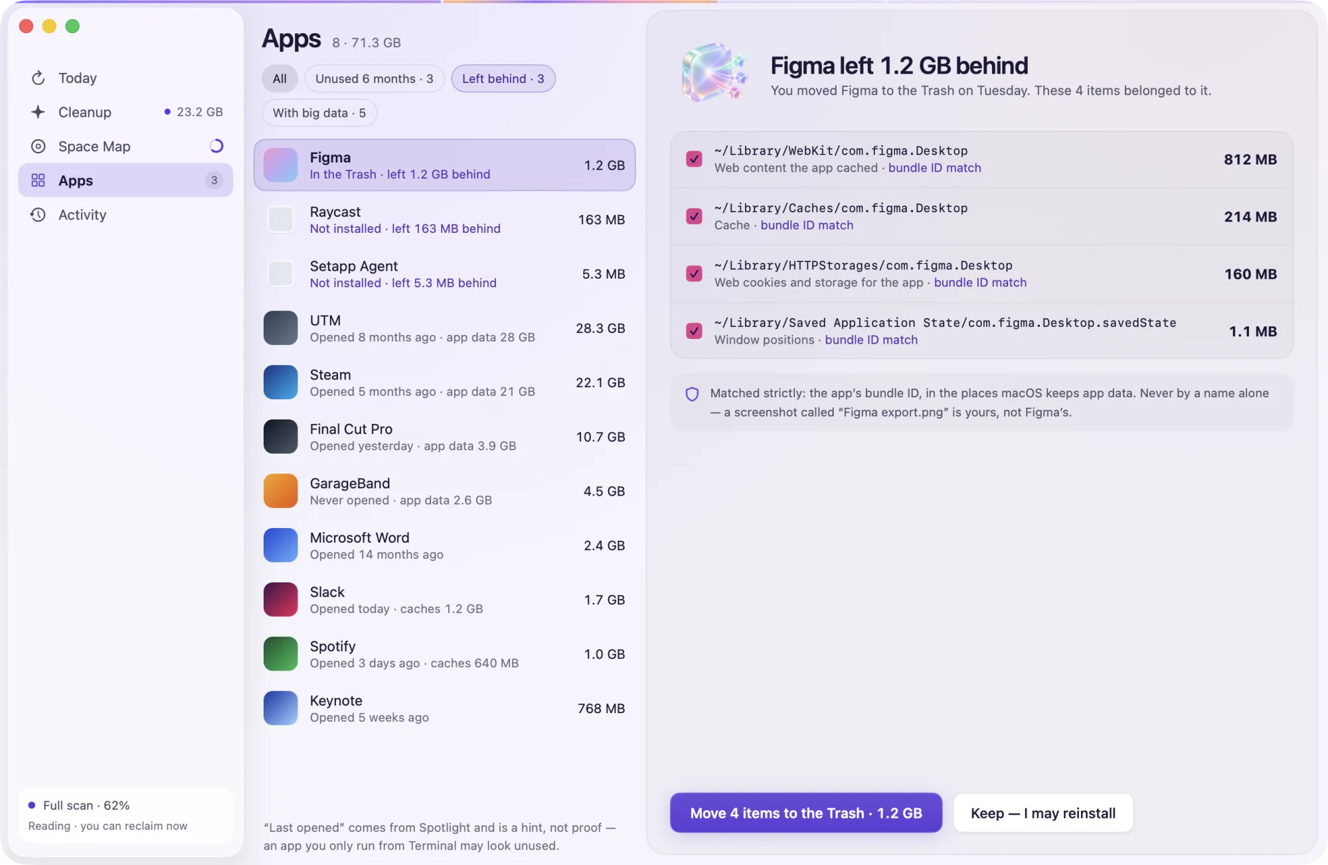This screenshot has height=865, width=1328.
Task: Click the 1.1 MB size value
Action: pyautogui.click(x=1253, y=331)
